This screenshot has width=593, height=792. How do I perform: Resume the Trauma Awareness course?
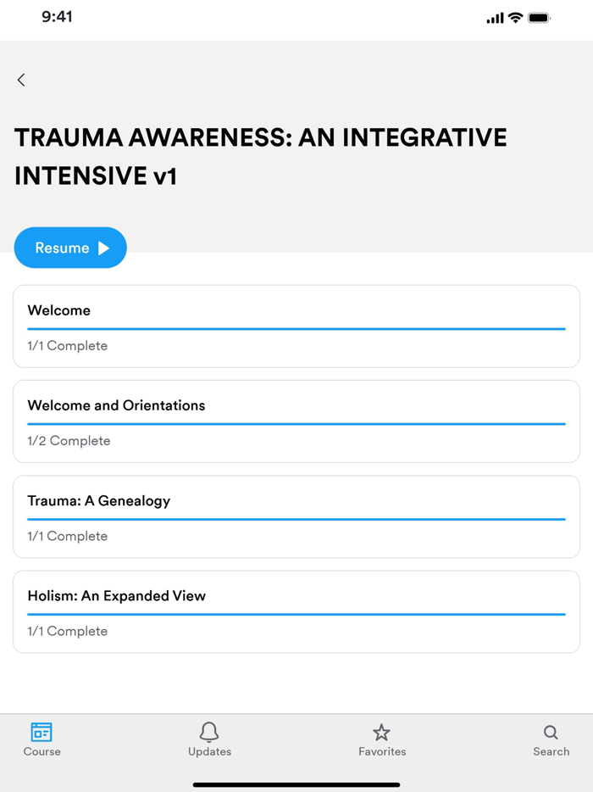[x=70, y=247]
